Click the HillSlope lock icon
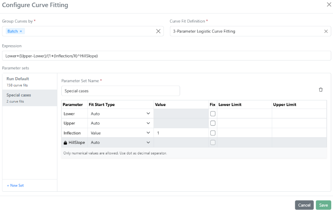This screenshot has height=211, width=333. 65,143
